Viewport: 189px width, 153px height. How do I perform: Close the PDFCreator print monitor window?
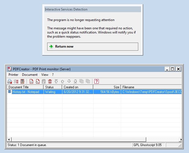(x=178, y=69)
